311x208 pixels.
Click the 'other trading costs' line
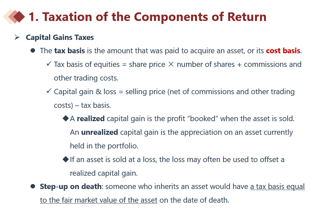pos(86,78)
